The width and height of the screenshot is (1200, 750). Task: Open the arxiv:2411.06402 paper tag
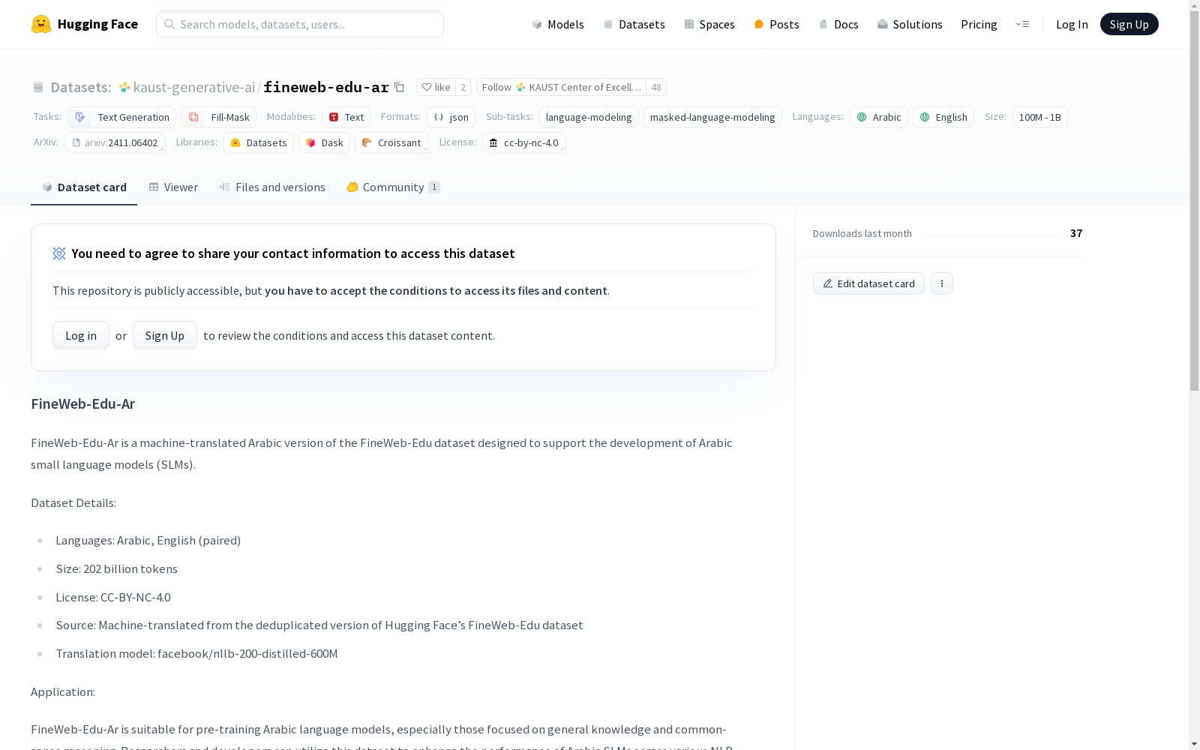(x=115, y=142)
